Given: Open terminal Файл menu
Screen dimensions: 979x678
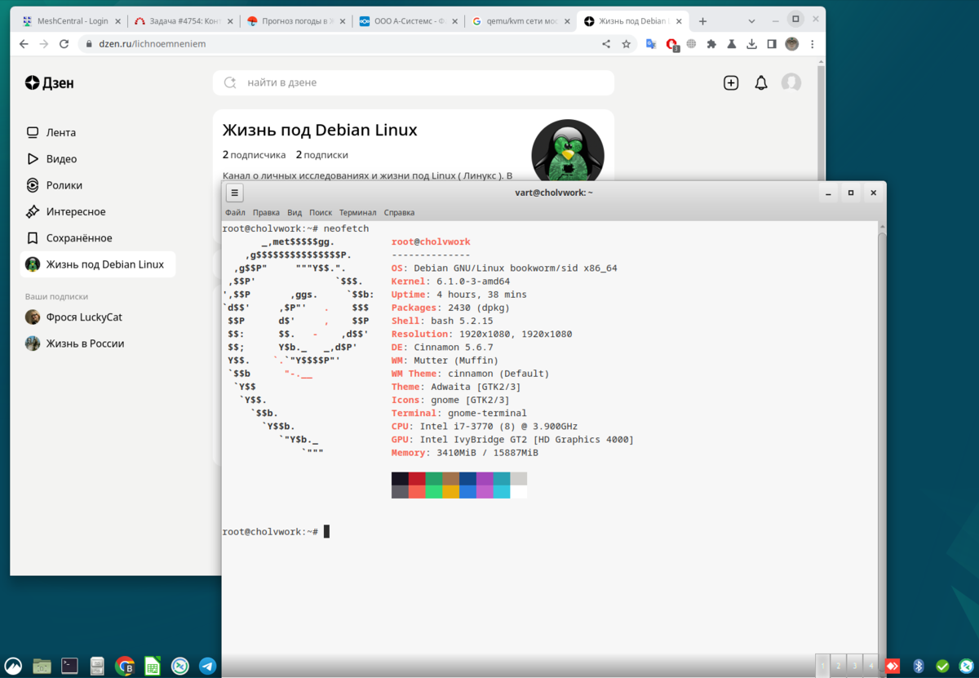Looking at the screenshot, I should coord(235,212).
